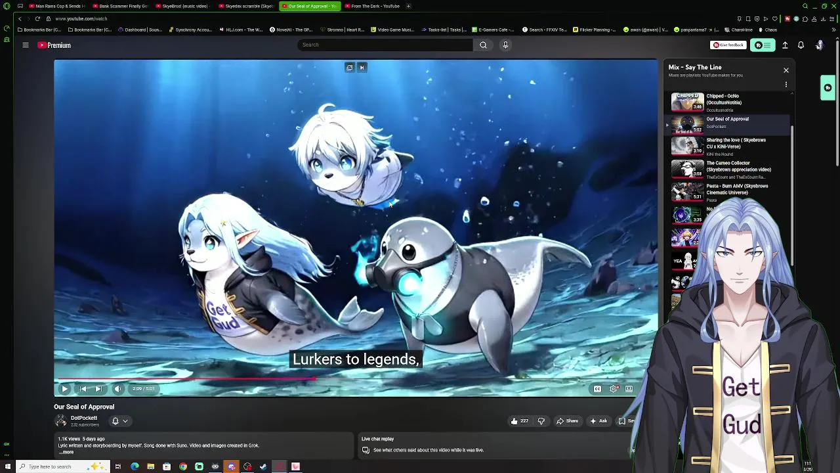The height and width of the screenshot is (473, 840).
Task: Click the heart icon in browser toolbar
Action: pyautogui.click(x=774, y=18)
